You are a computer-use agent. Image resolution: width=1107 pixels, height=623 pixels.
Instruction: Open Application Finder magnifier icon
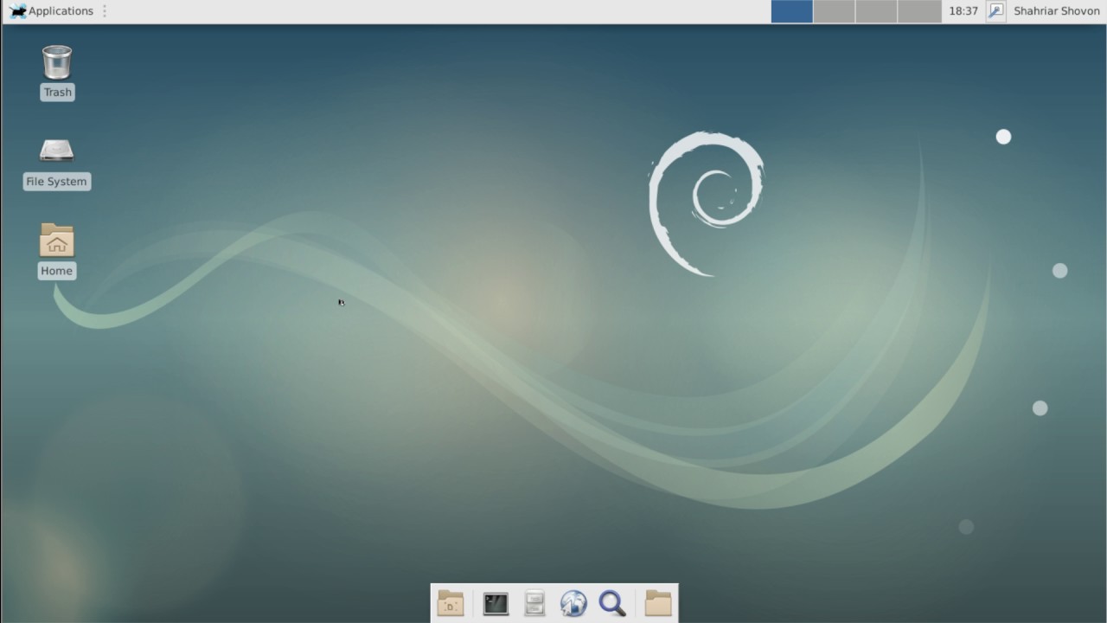612,603
